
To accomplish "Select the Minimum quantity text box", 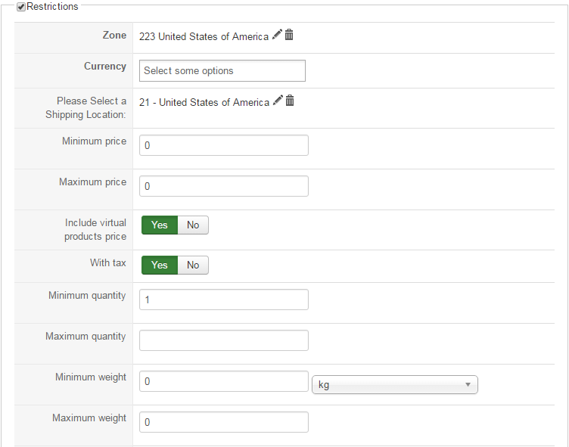I will [x=224, y=300].
